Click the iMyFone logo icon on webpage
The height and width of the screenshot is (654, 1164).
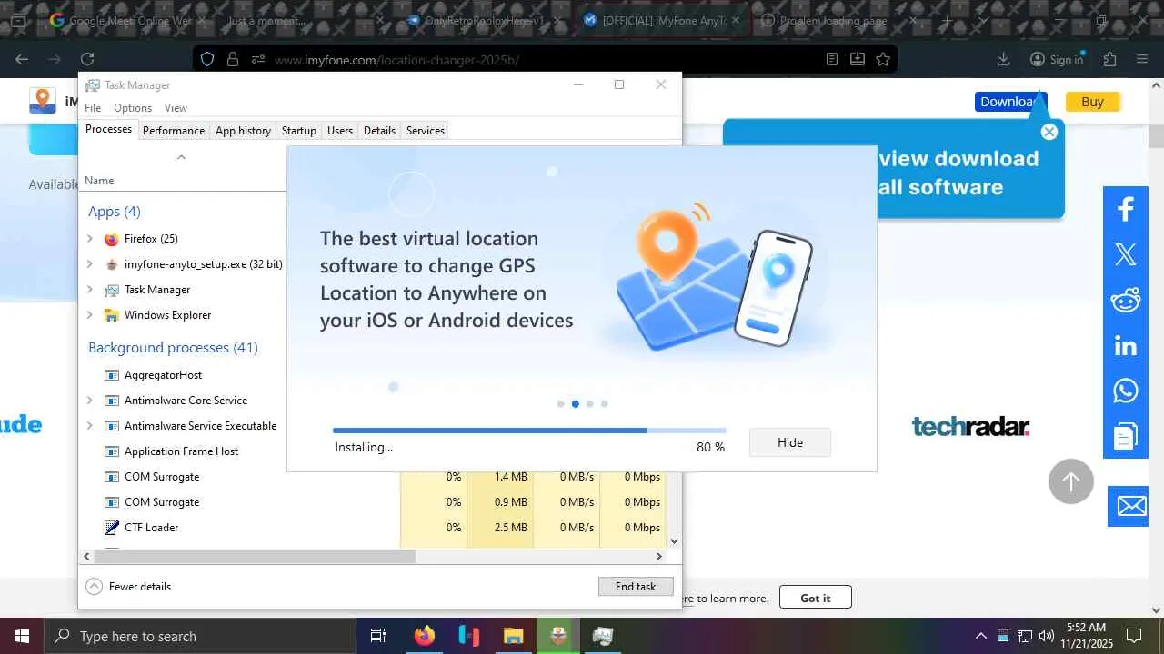click(x=43, y=101)
